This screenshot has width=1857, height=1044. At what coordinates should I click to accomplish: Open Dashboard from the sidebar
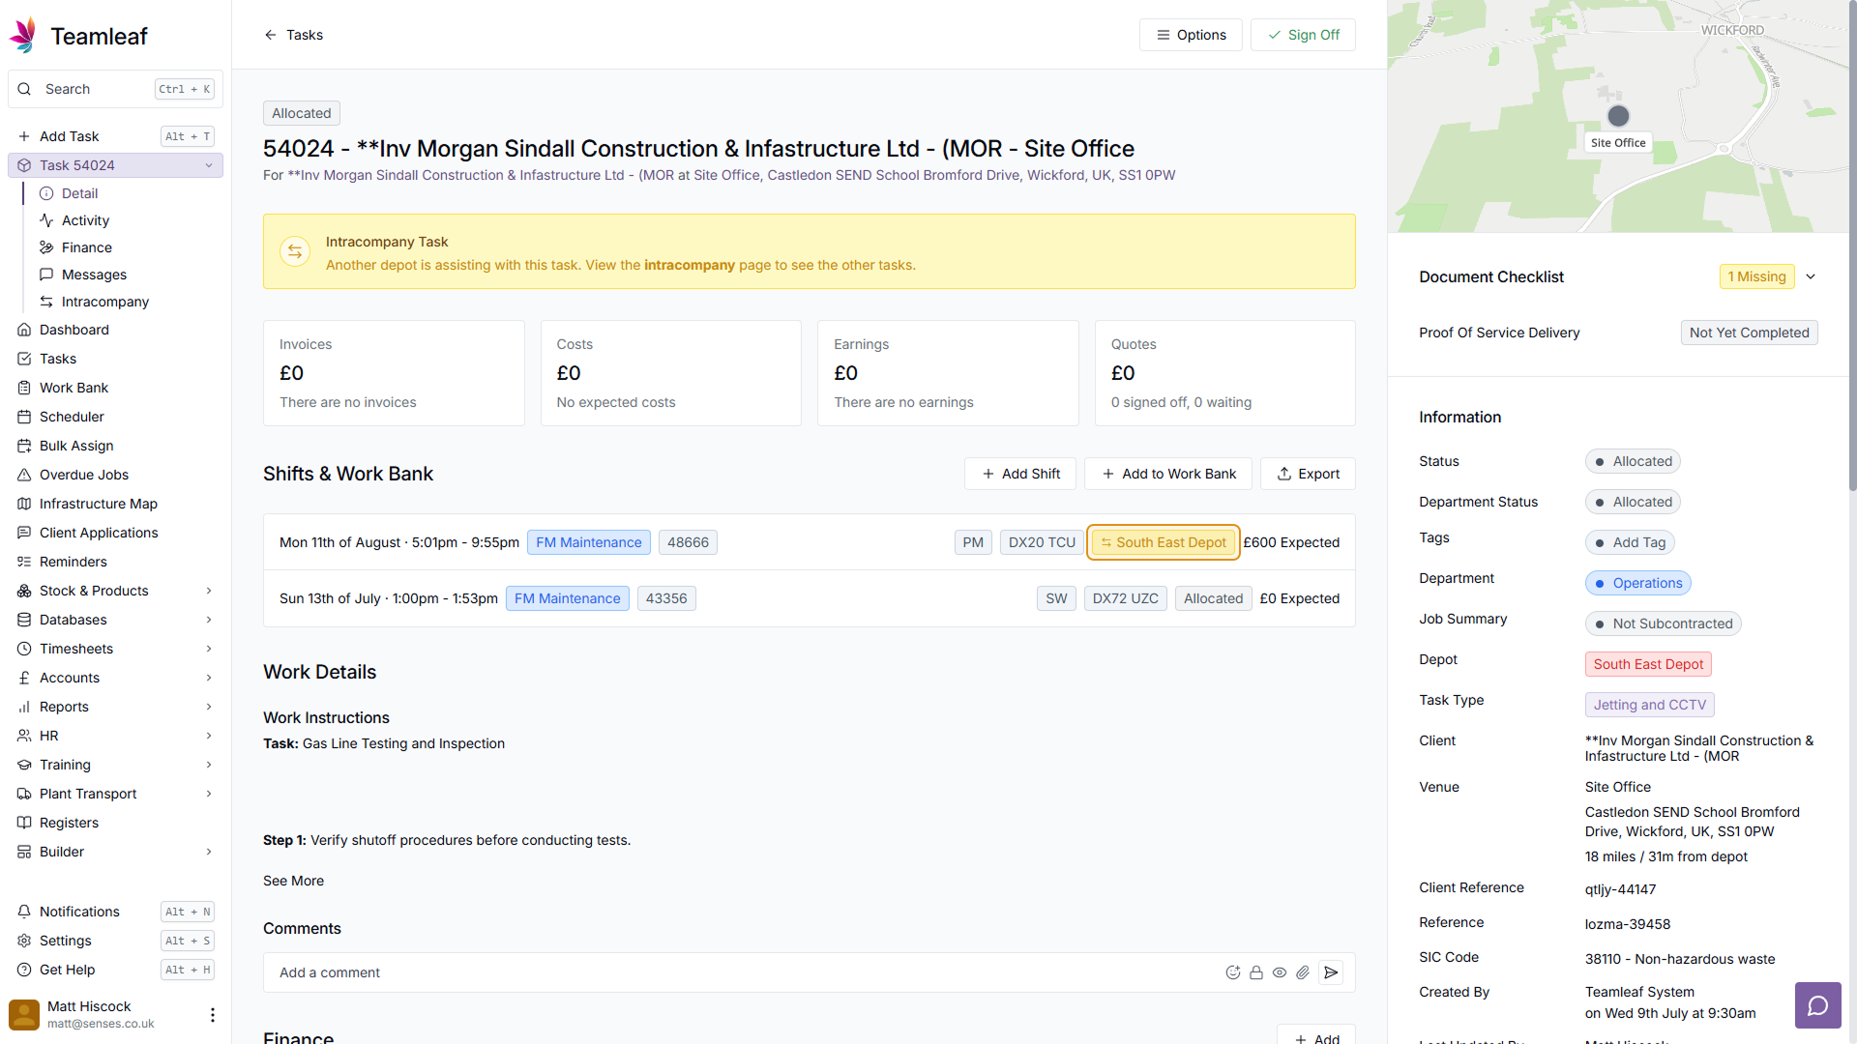115,330
